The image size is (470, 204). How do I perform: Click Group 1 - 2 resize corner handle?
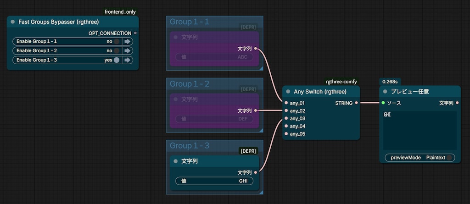261,130
